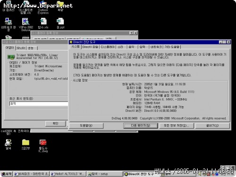Viewport: 236px width, 177px height.
Task: Select the 어댑터 tab in advanced display window
Action: [x=10, y=48]
